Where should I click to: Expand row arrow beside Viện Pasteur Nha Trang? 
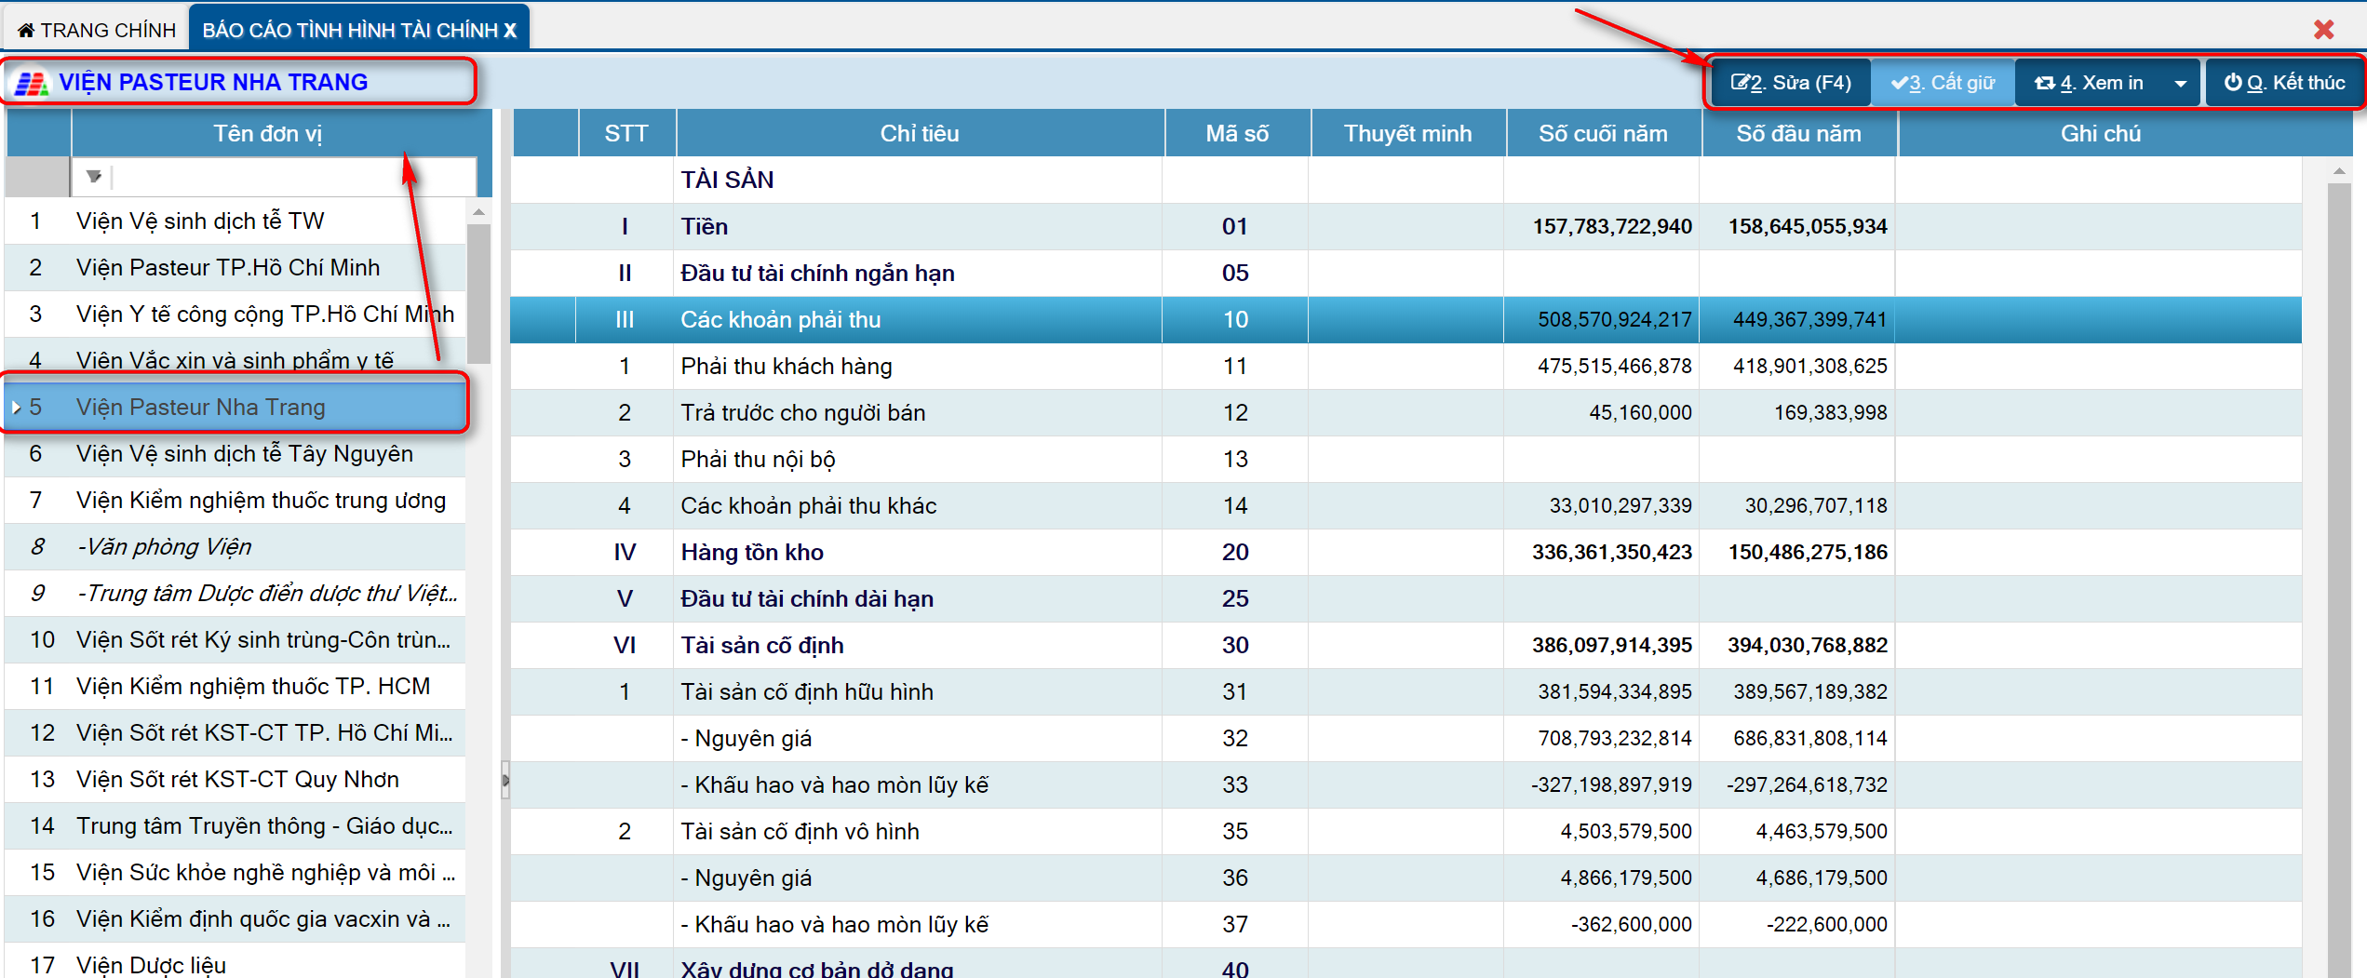pos(16,408)
